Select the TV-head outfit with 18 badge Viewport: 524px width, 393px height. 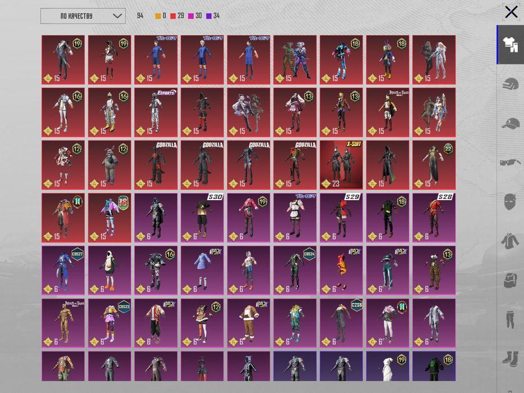pyautogui.click(x=388, y=60)
